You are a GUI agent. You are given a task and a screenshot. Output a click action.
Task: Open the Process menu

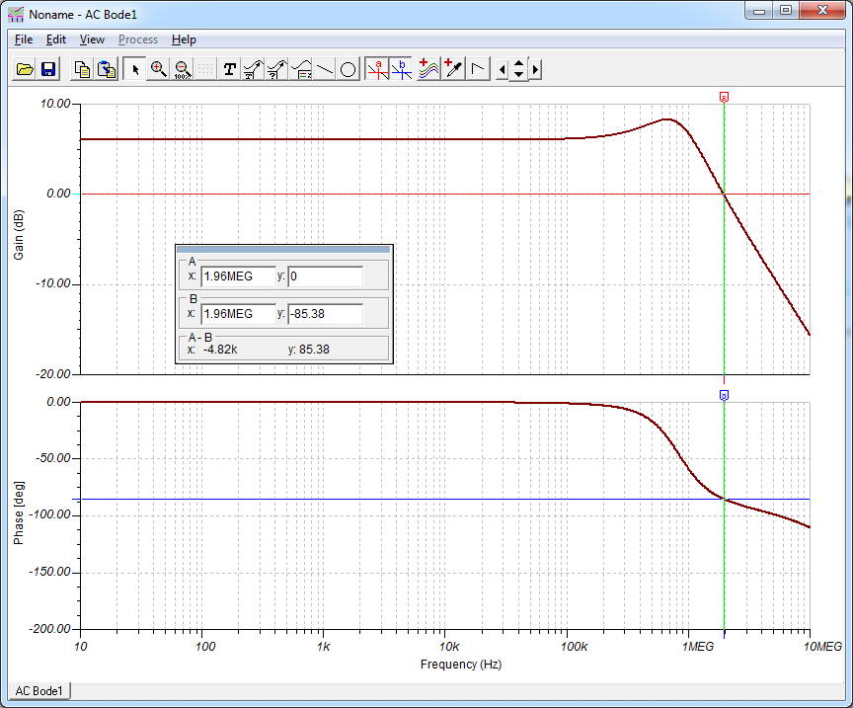138,39
